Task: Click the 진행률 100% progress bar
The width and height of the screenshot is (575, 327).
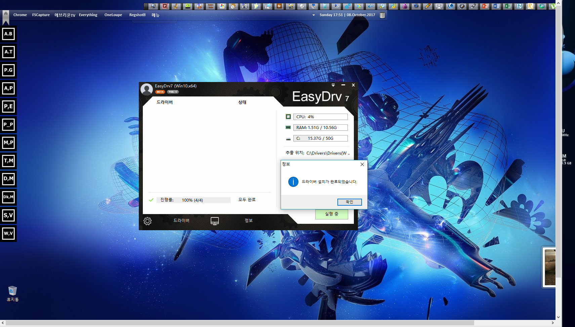Action: tap(194, 200)
